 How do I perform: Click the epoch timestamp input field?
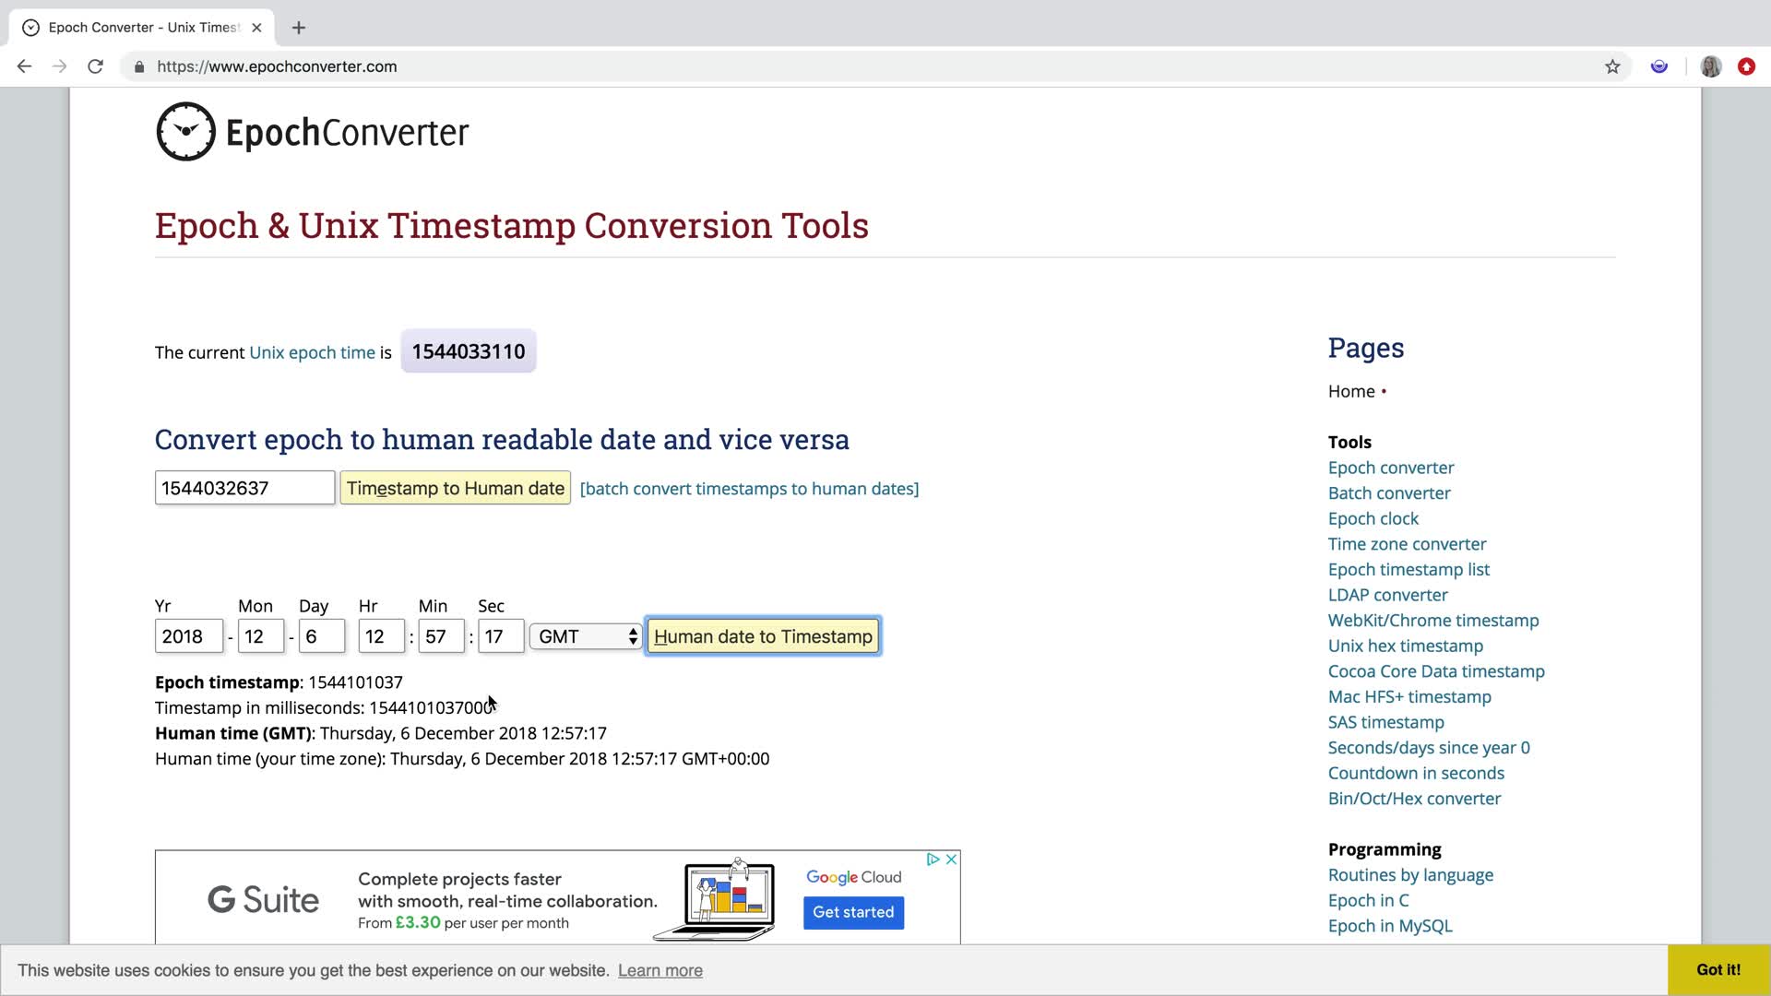click(x=244, y=488)
